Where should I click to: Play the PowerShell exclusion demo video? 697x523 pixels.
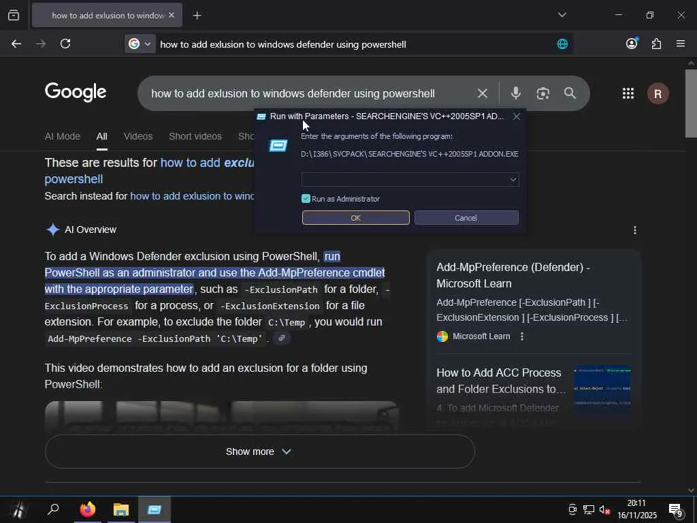tap(221, 415)
